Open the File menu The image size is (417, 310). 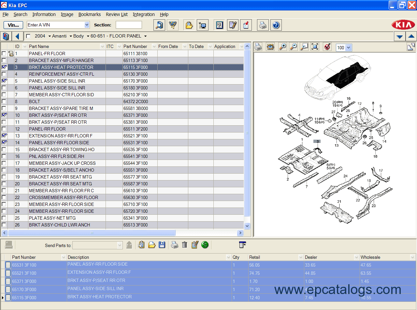click(x=6, y=14)
